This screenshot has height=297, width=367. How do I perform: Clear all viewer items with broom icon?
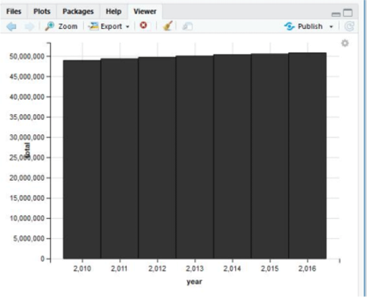coord(168,26)
